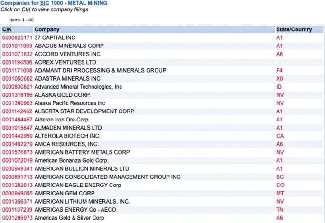Open CIK 0001171008 for ADAMANT DRI PROCESSING
The width and height of the screenshot is (325, 223).
[17, 71]
